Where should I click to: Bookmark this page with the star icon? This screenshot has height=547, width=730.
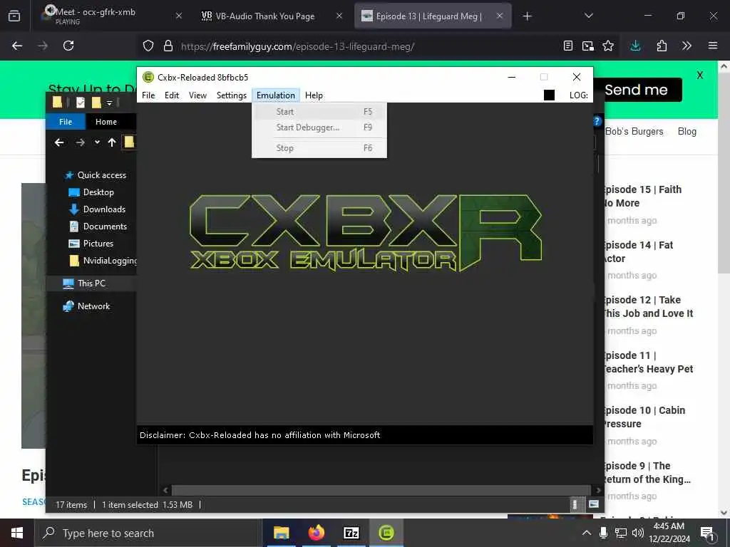tap(608, 46)
